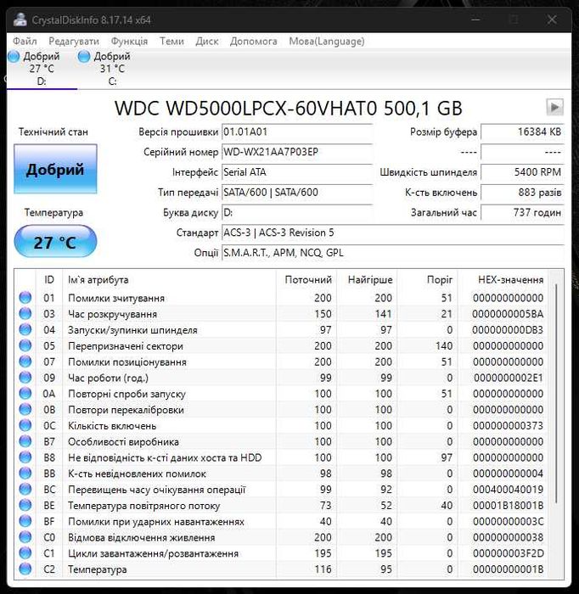Select the Кількість включень attribute name
The height and width of the screenshot is (594, 579).
click(112, 426)
